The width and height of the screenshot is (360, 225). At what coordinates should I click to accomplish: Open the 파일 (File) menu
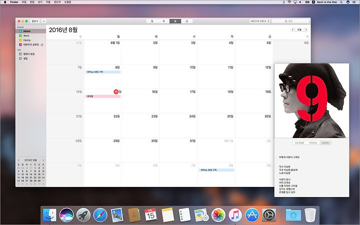coord(24,2)
